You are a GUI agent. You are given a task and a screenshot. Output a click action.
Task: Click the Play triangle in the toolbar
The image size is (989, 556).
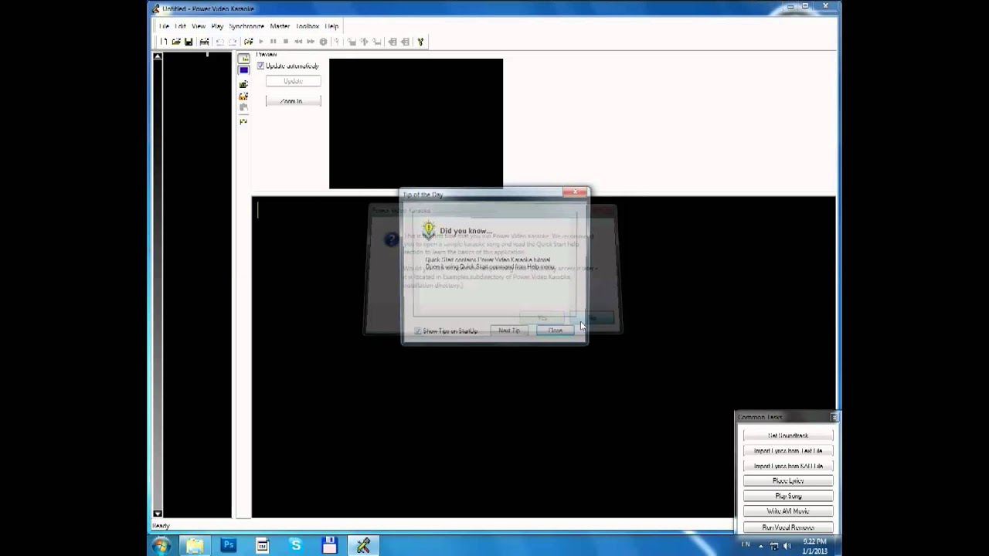(260, 42)
